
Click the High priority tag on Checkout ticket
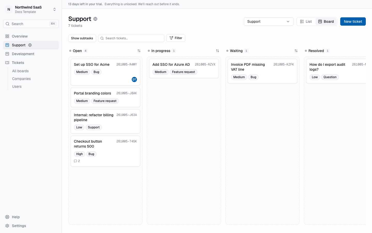tap(80, 154)
